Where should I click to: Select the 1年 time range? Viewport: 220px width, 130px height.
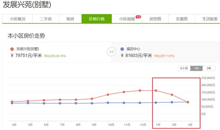tap(196, 68)
